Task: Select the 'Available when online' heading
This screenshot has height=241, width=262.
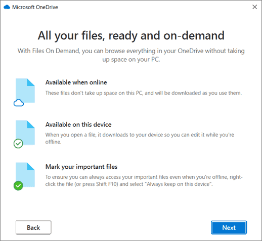Action: [x=76, y=82]
